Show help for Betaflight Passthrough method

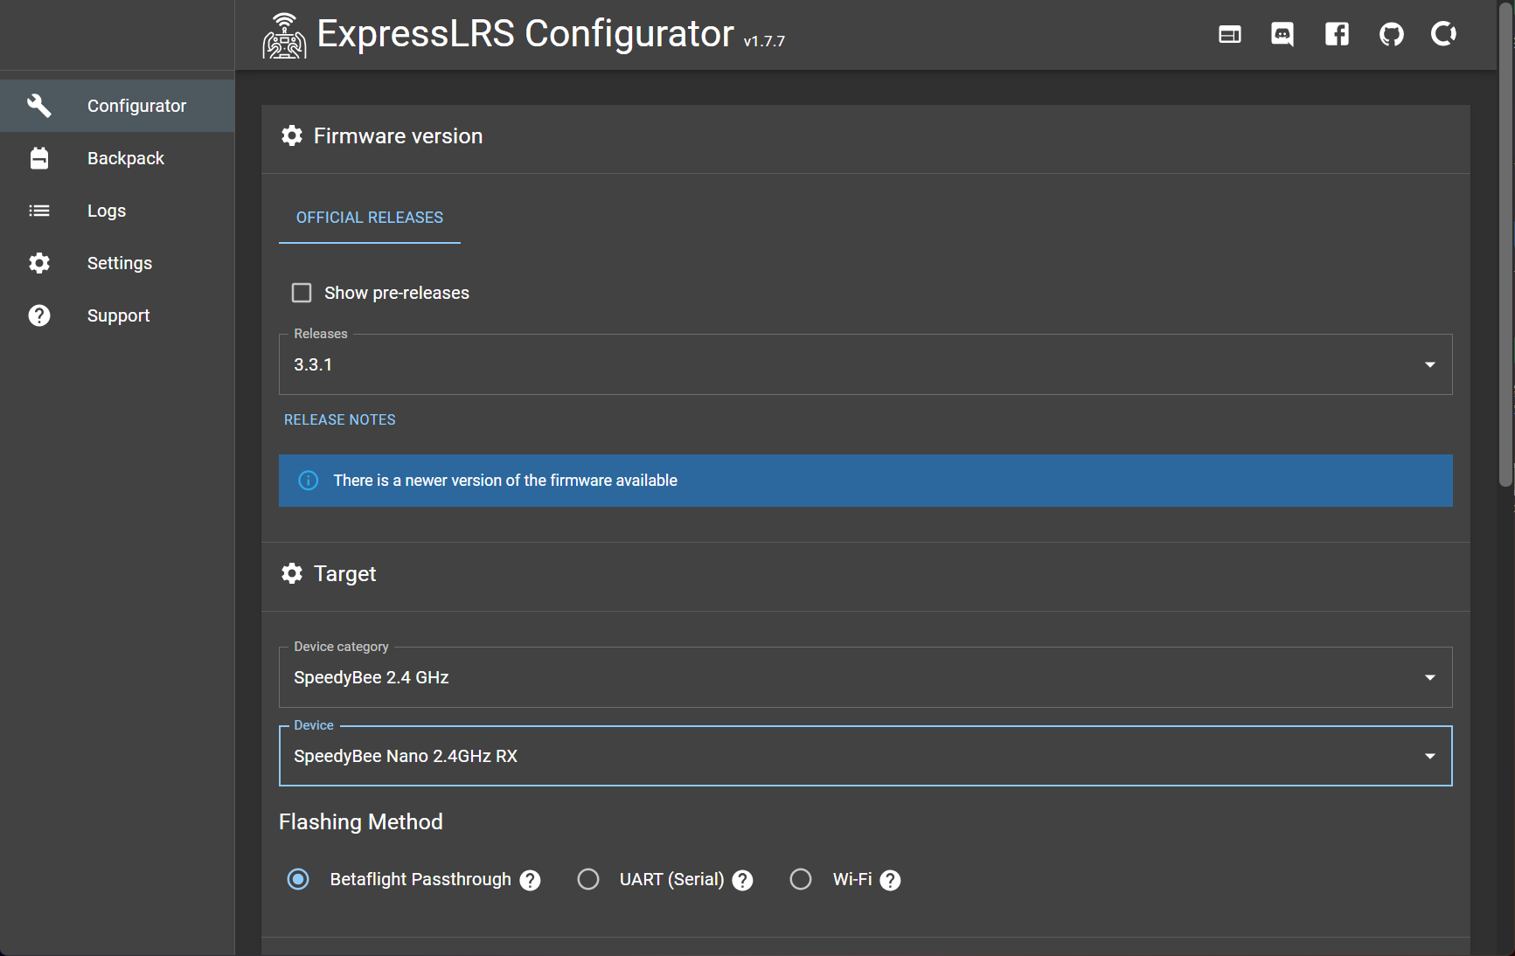pos(530,880)
